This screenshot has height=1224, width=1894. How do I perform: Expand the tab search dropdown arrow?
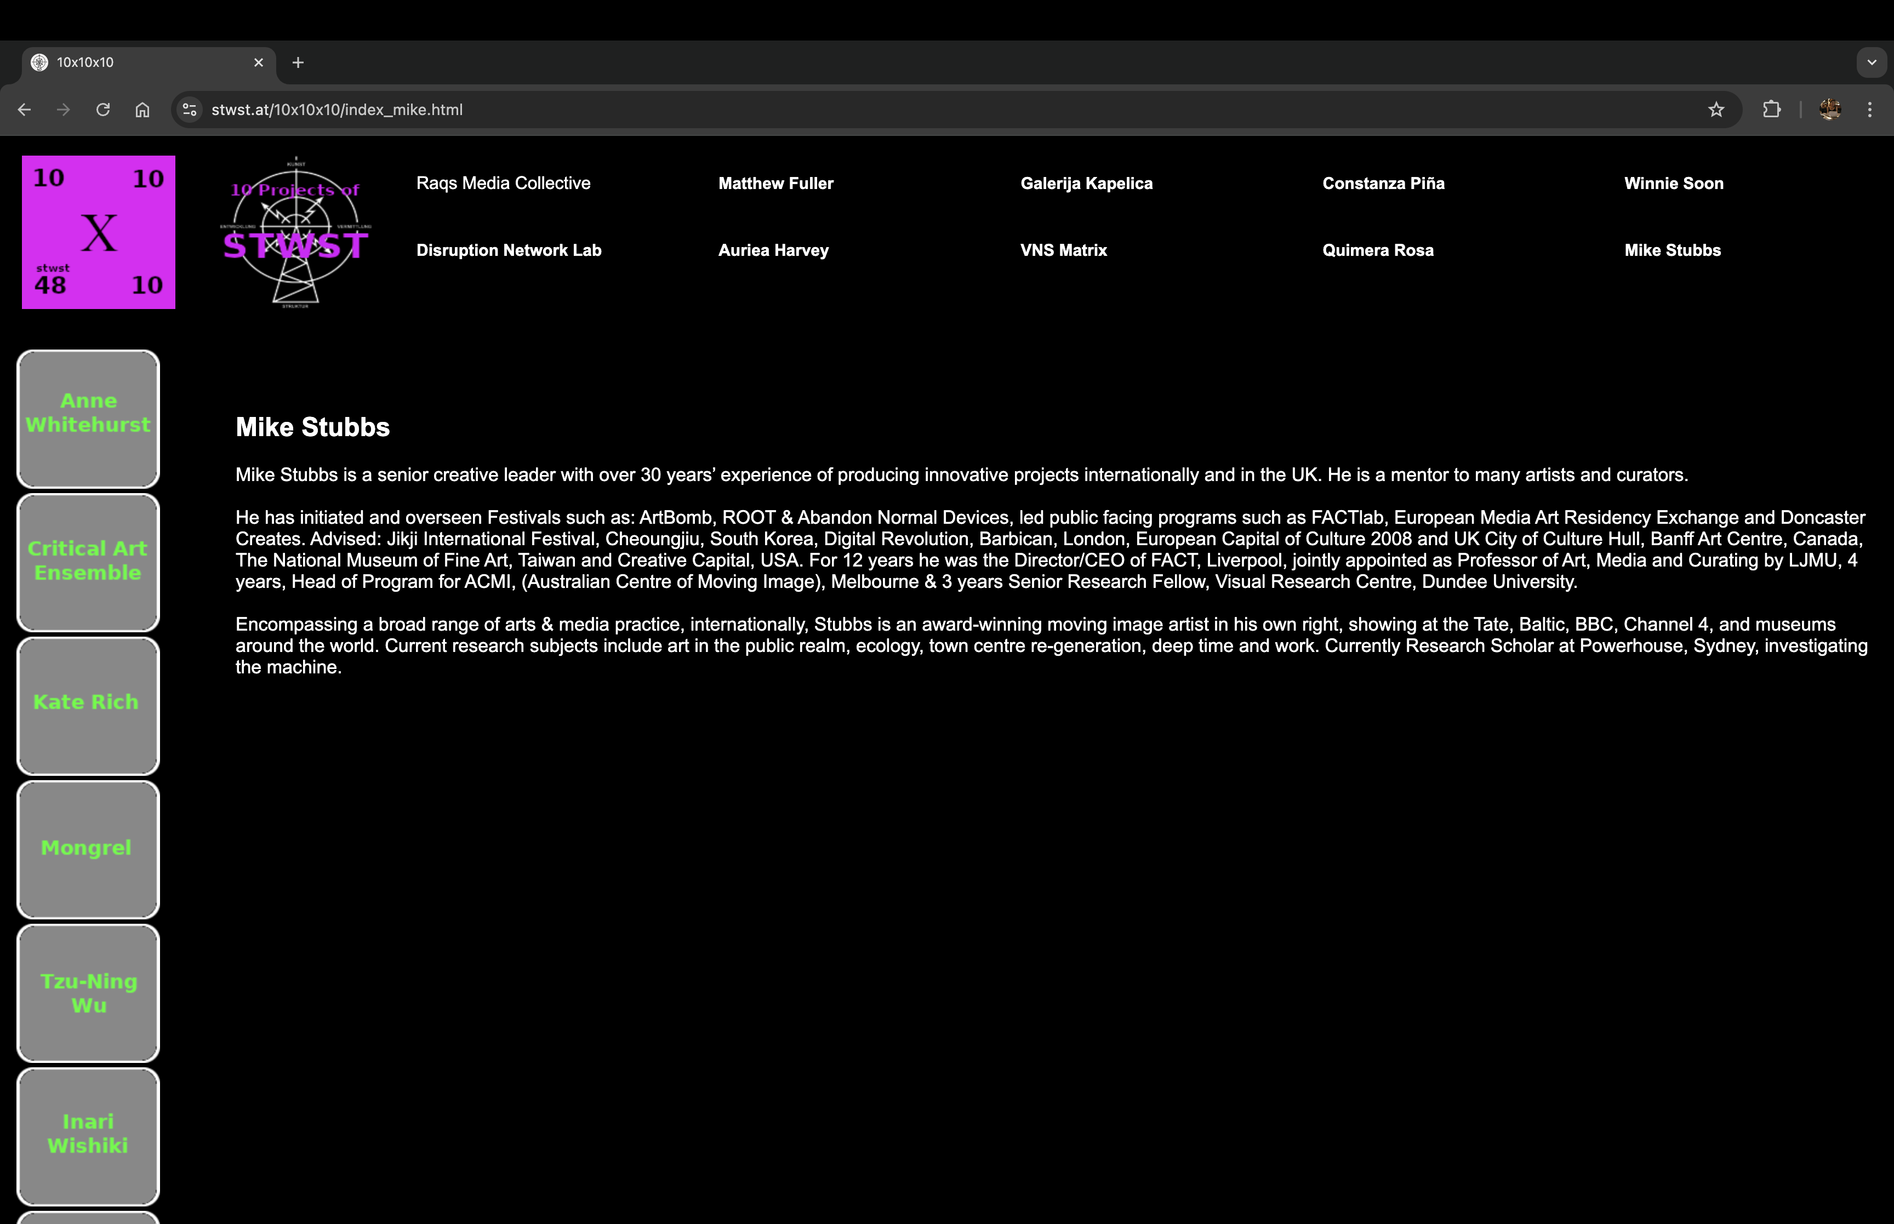[1872, 63]
